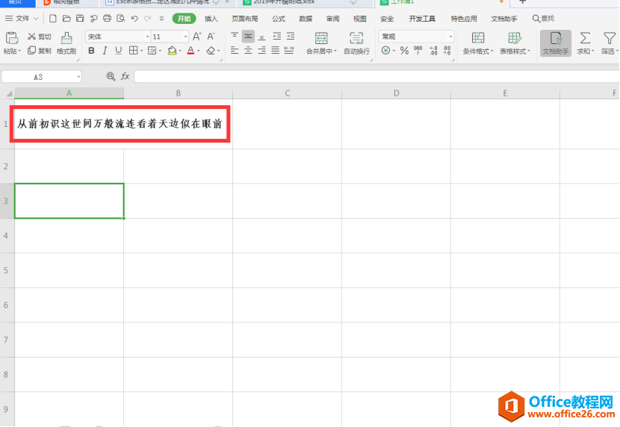The width and height of the screenshot is (620, 427).
Task: Click the 合并居中 merge cells icon
Action: pyautogui.click(x=321, y=38)
